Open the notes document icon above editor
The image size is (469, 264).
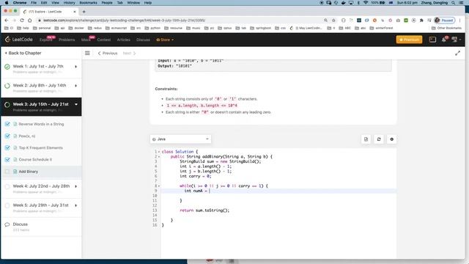coord(366,139)
